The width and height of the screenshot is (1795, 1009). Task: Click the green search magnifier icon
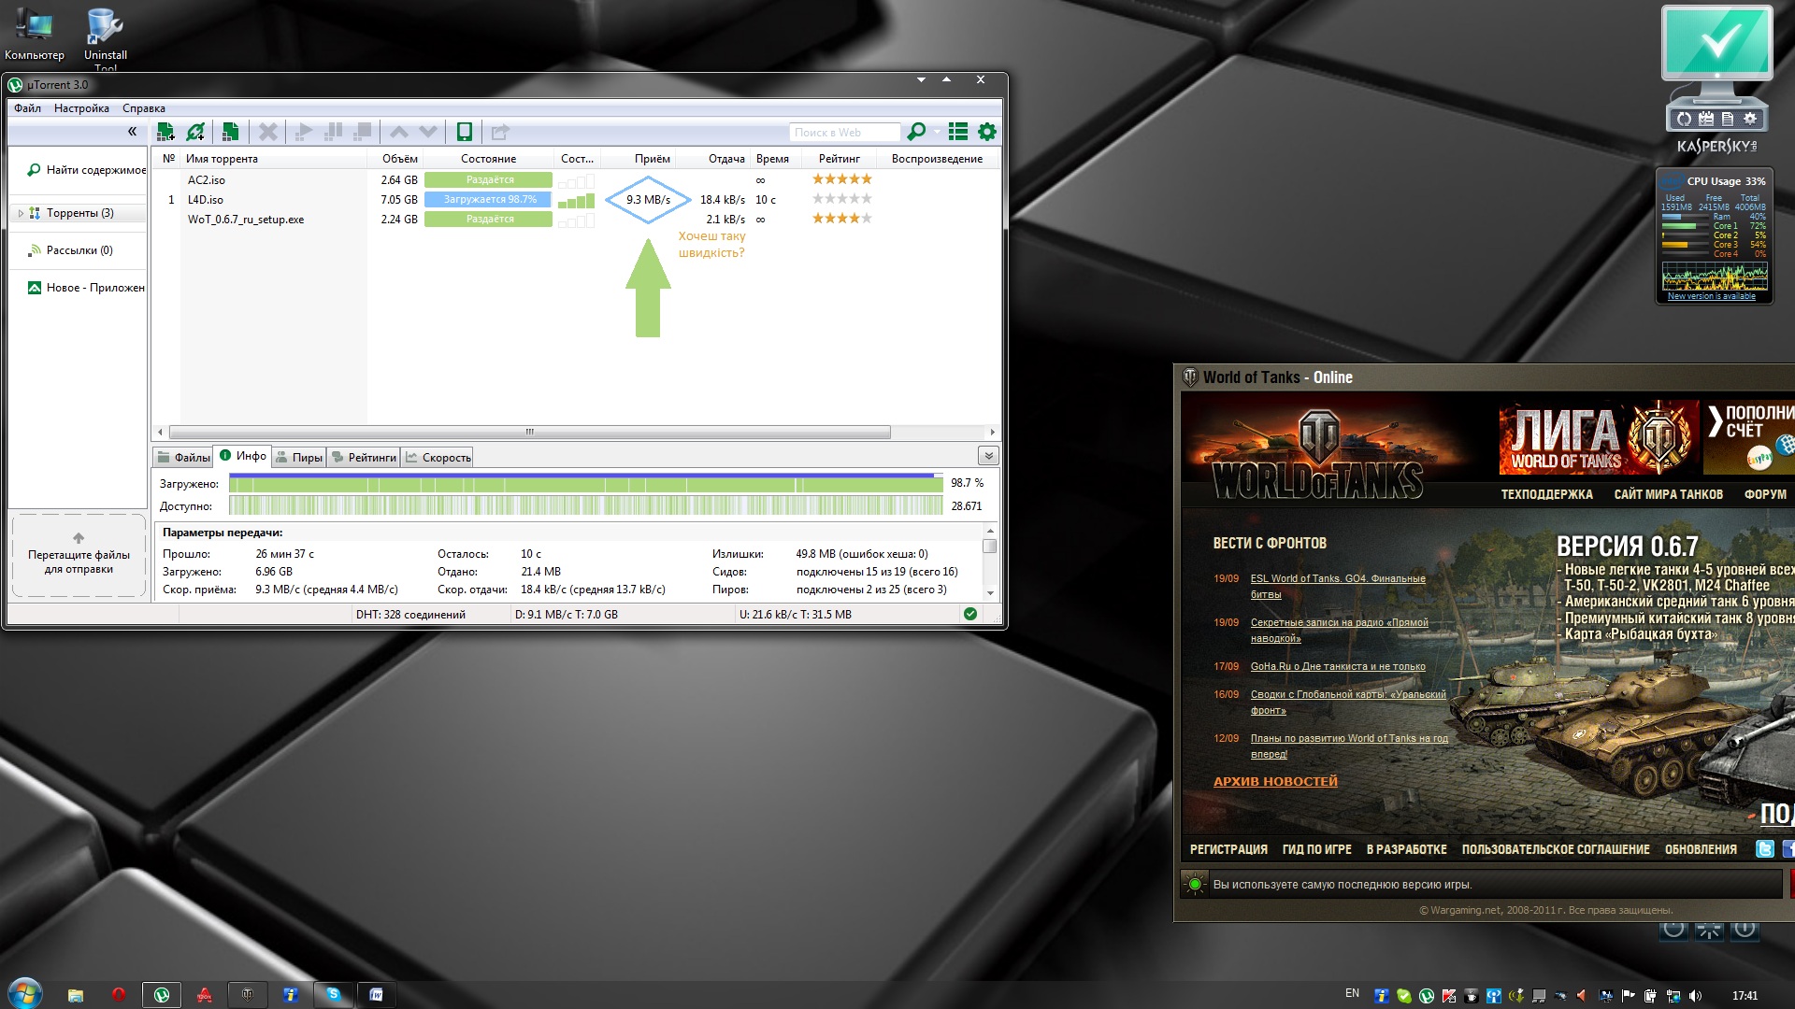click(x=916, y=132)
